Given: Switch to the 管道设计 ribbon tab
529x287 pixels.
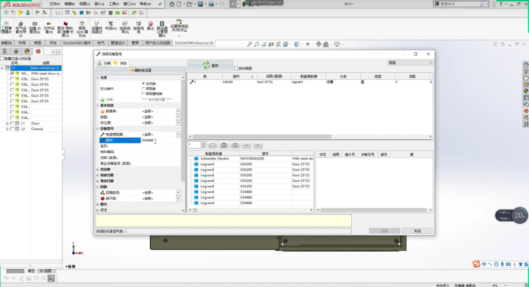Looking at the screenshot, I should pyautogui.click(x=118, y=43).
